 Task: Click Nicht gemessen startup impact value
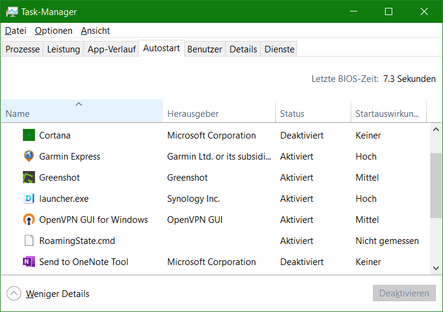pyautogui.click(x=387, y=241)
